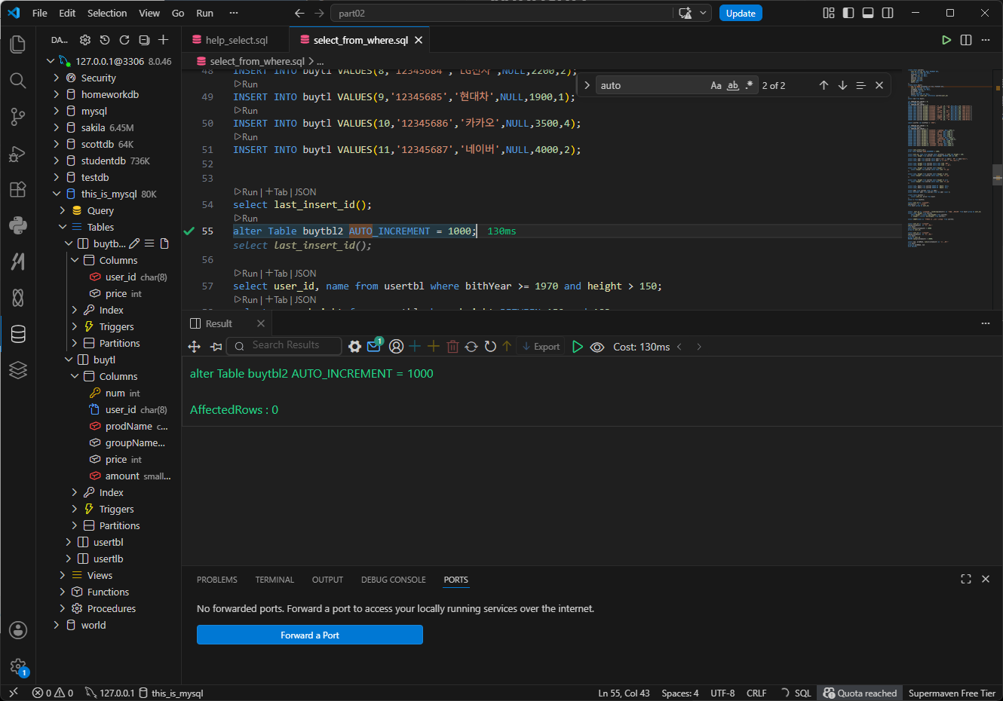
Task: Open Accounts menu in activity bar
Action: 18,630
